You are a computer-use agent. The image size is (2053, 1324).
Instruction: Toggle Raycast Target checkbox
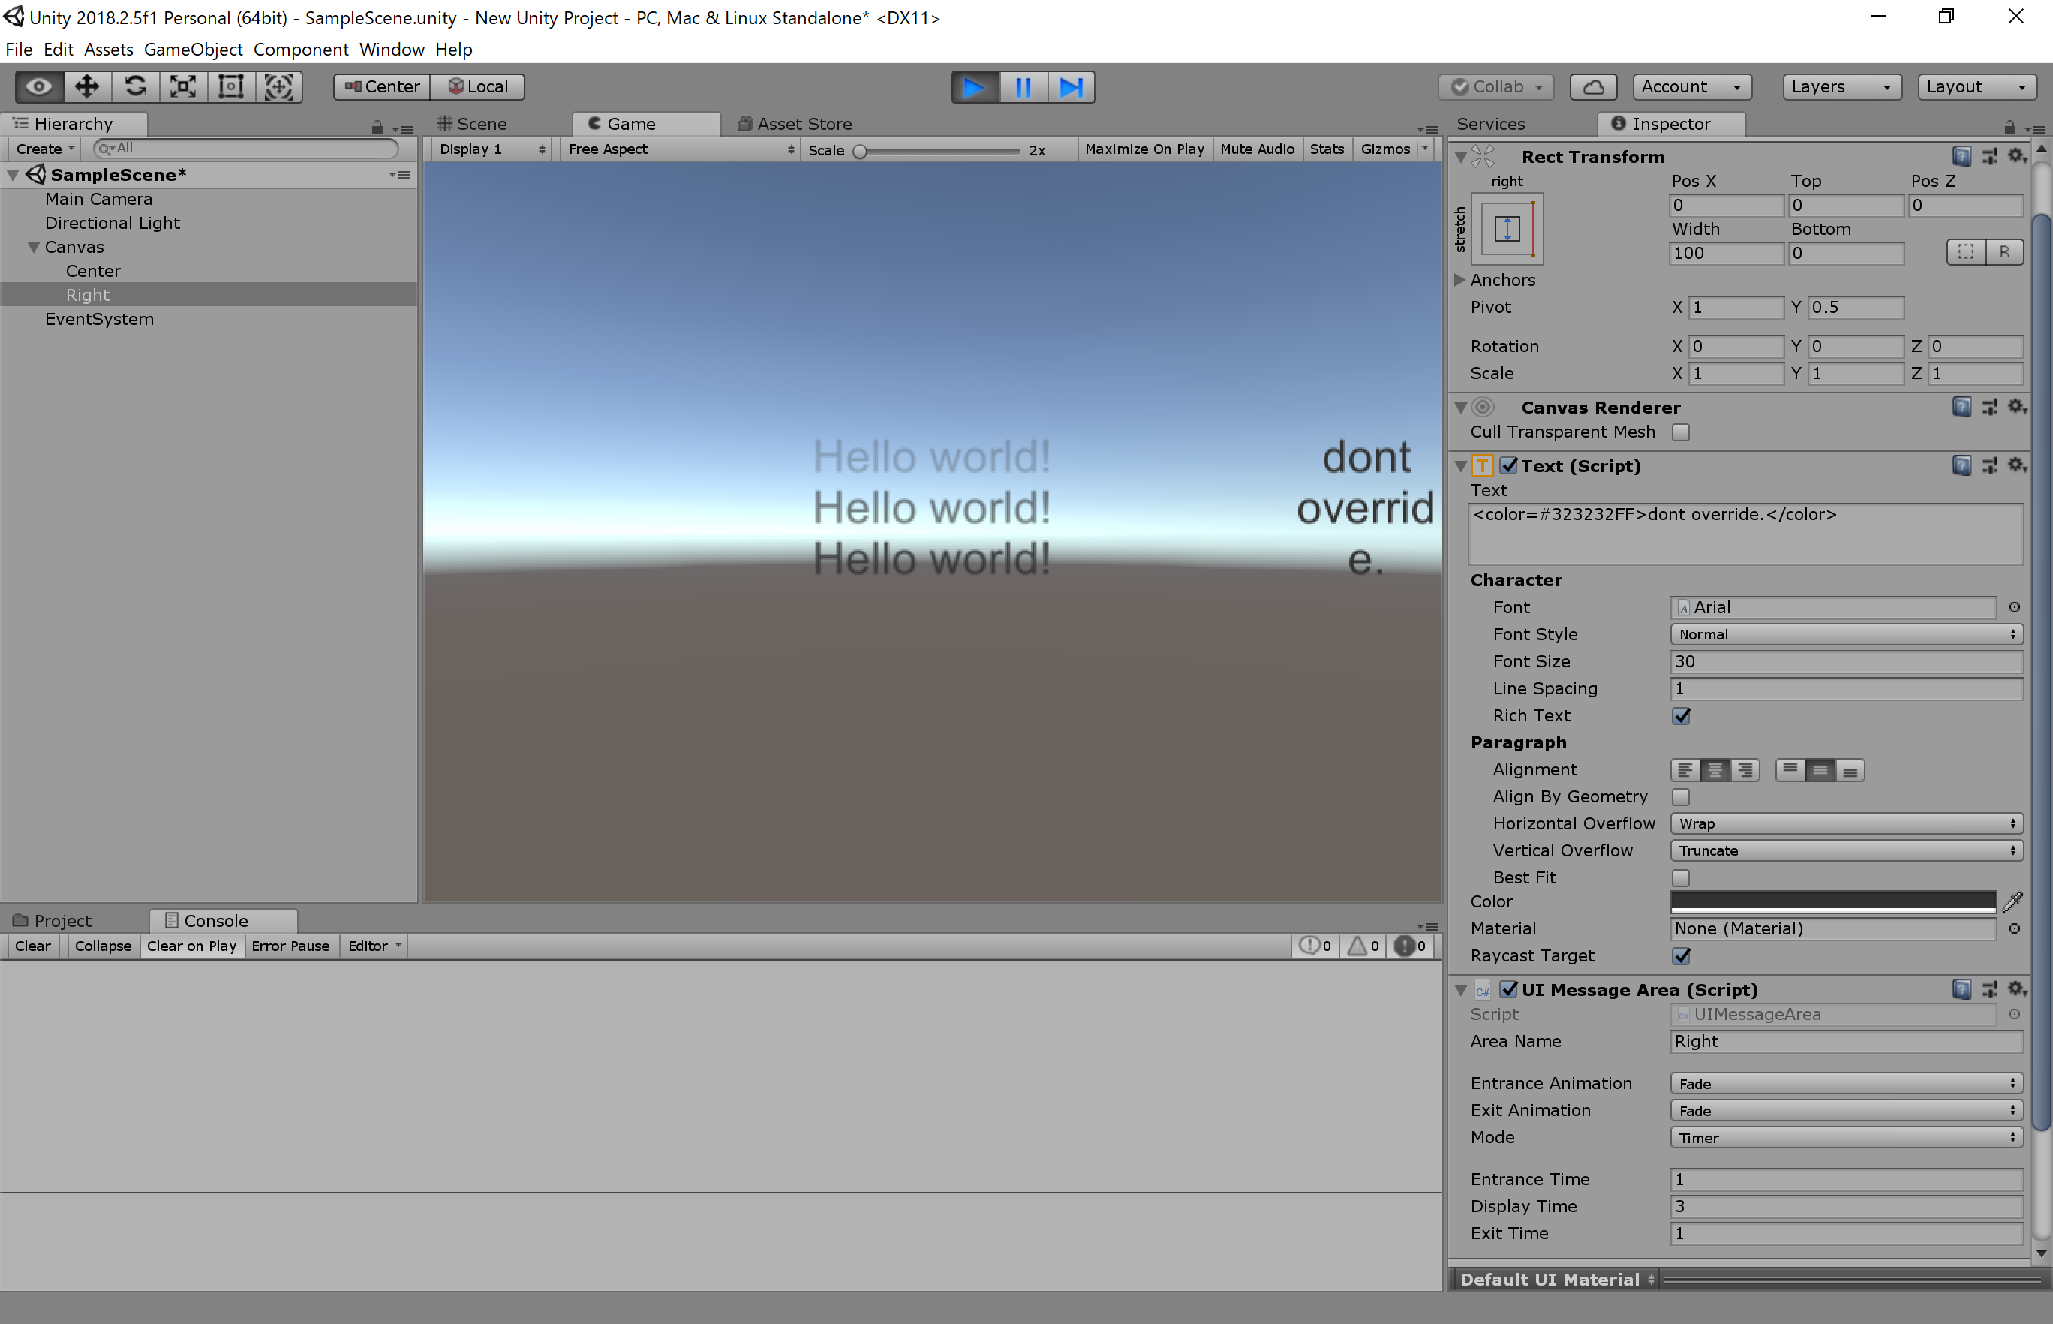[1681, 955]
